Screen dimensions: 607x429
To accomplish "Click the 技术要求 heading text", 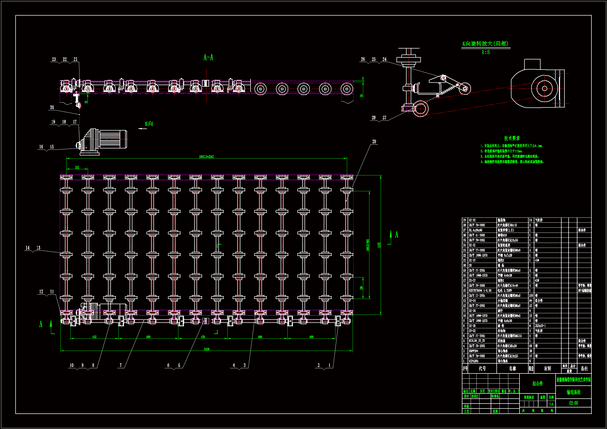I will [x=511, y=138].
